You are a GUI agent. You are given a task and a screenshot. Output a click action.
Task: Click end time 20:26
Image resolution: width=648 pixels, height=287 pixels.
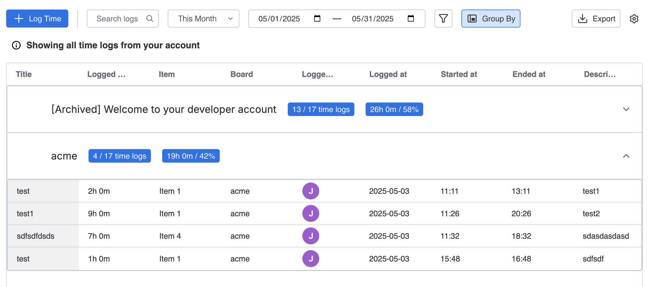[x=521, y=214]
